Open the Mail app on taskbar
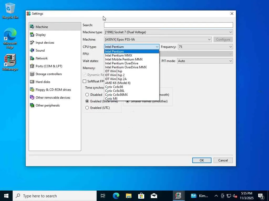The image size is (269, 201). point(154,196)
